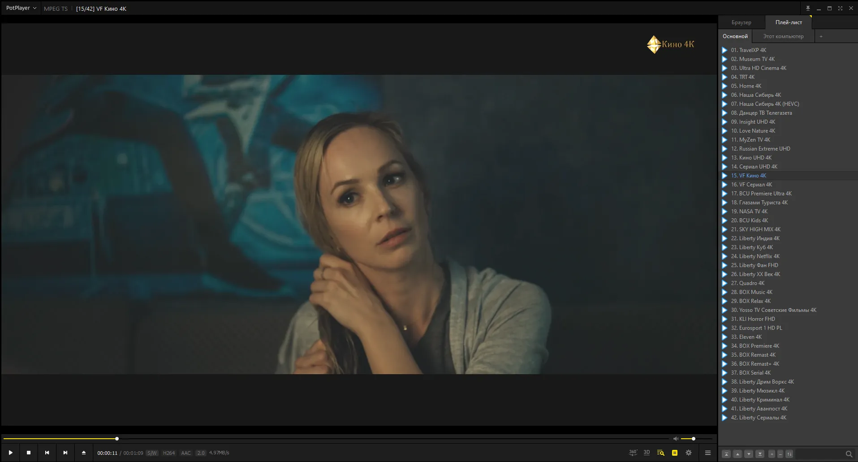Mute audio via the speaker icon

click(x=676, y=439)
